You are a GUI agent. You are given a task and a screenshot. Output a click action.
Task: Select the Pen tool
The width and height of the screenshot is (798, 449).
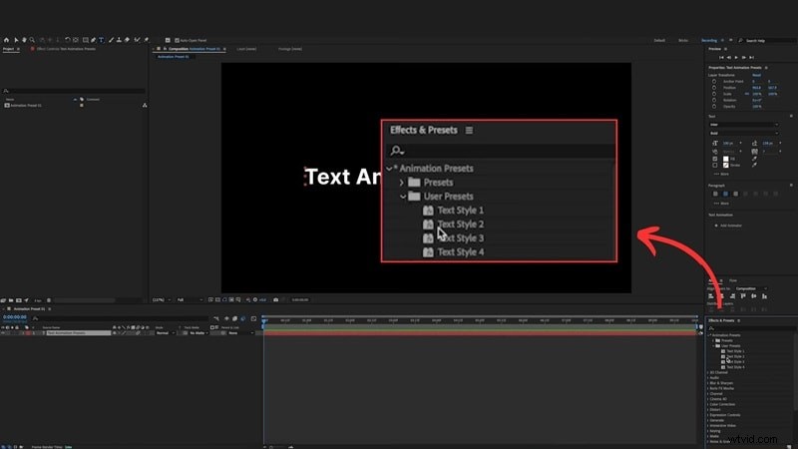pos(93,40)
